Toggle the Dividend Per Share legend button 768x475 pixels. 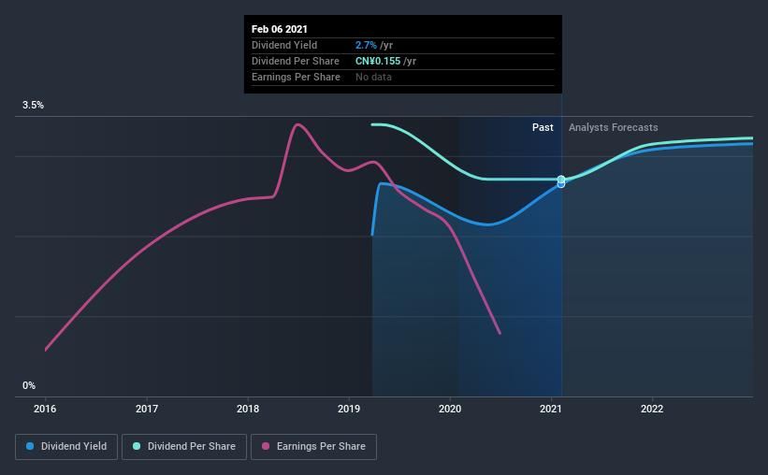184,447
